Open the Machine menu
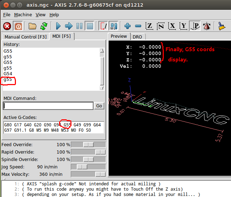The height and width of the screenshot is (197, 231). pos(23,15)
